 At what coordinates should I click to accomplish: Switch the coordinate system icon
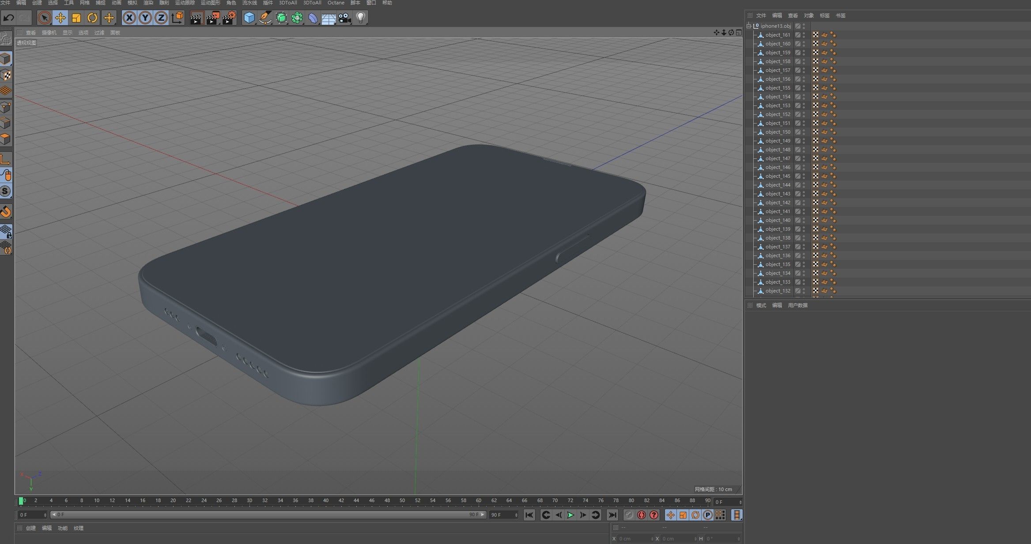[x=177, y=18]
